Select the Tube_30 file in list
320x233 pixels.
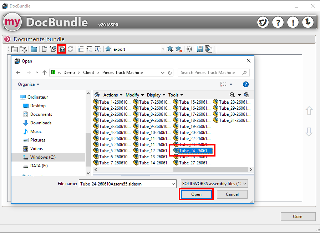coord(232,114)
